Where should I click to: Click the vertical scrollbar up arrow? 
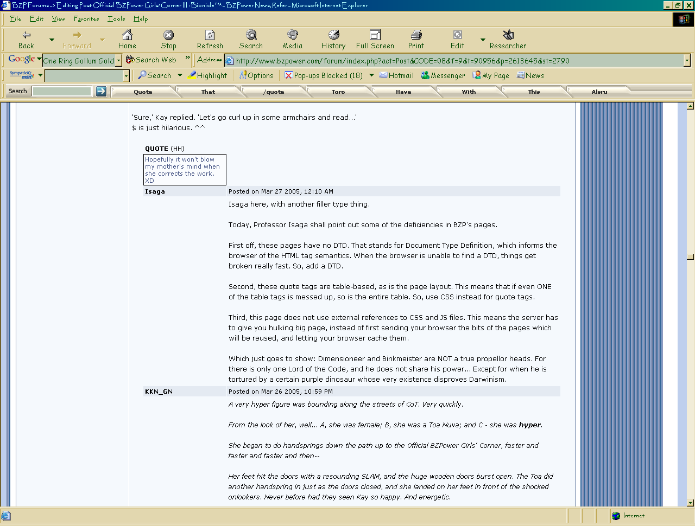(x=690, y=106)
